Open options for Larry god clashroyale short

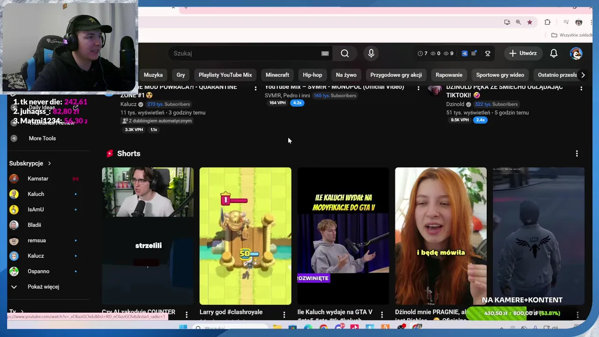click(x=284, y=315)
